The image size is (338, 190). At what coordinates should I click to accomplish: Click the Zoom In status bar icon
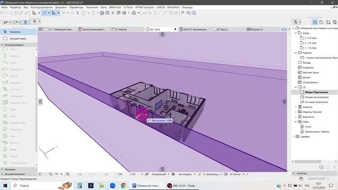[x=51, y=174]
